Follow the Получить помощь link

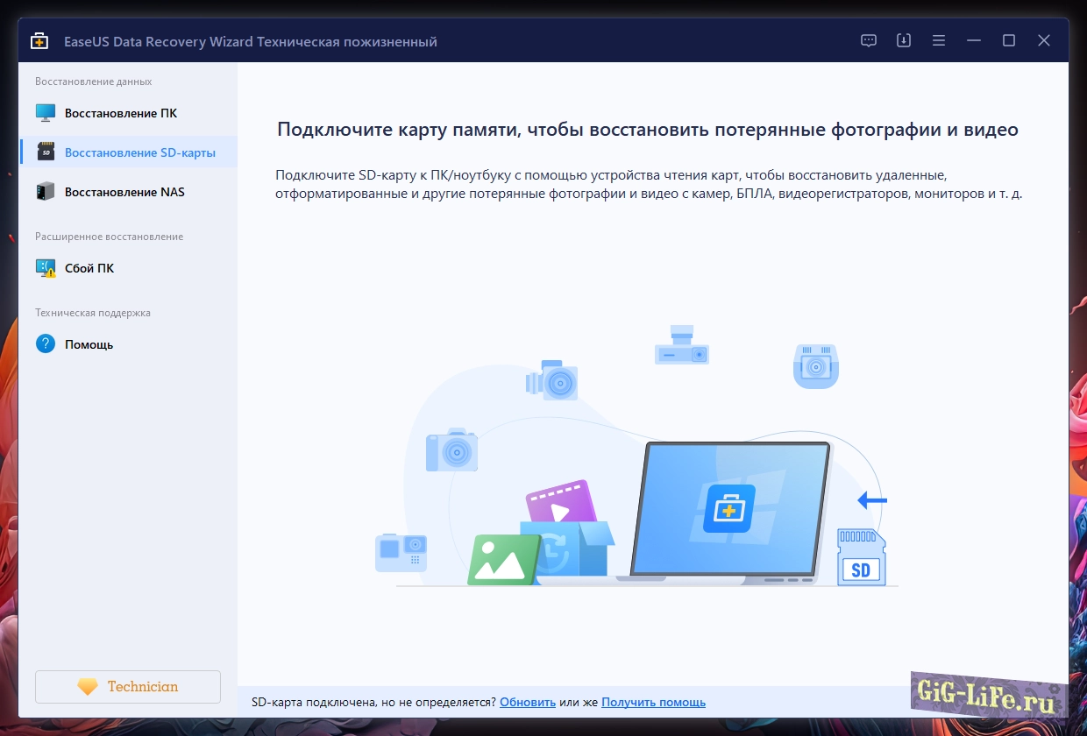(x=653, y=702)
